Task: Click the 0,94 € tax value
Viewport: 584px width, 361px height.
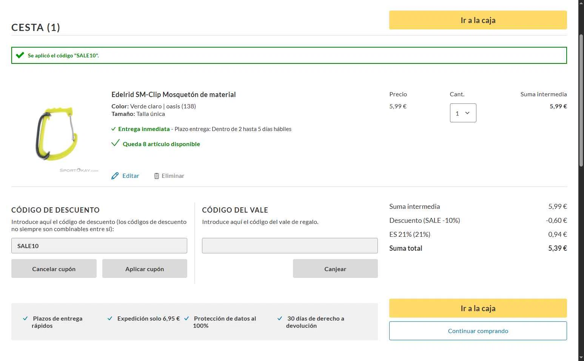Action: 558,234
